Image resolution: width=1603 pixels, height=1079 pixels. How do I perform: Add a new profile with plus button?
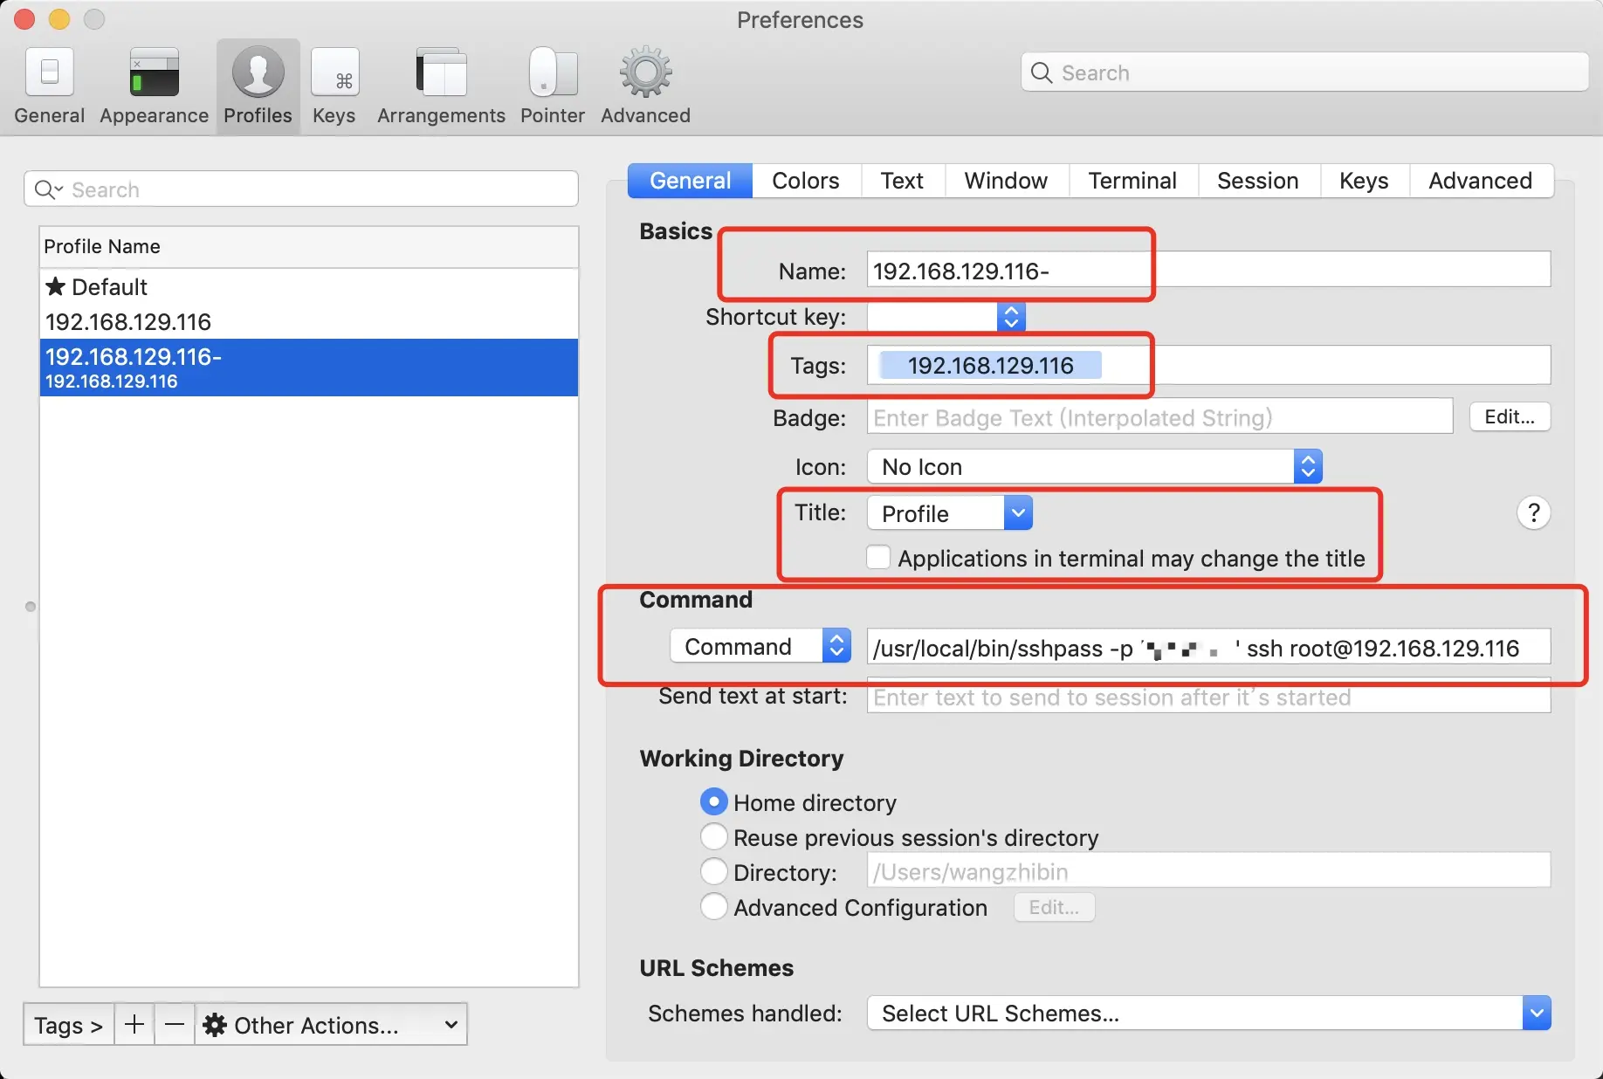[x=134, y=1024]
